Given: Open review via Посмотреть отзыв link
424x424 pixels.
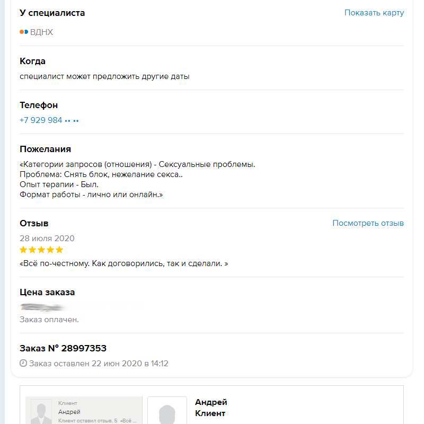Looking at the screenshot, I should pos(368,223).
